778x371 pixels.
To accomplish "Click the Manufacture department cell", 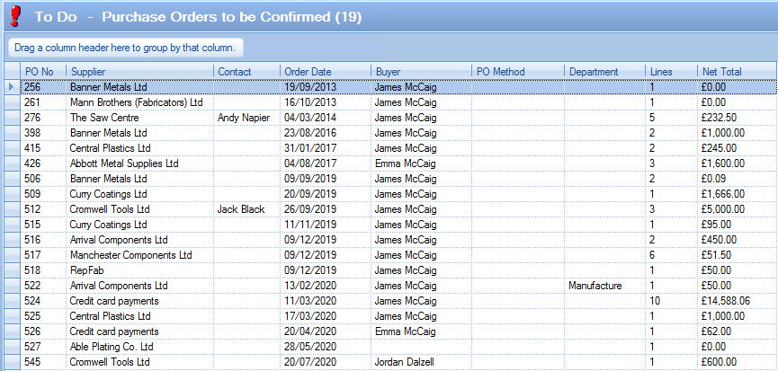I will pyautogui.click(x=595, y=286).
